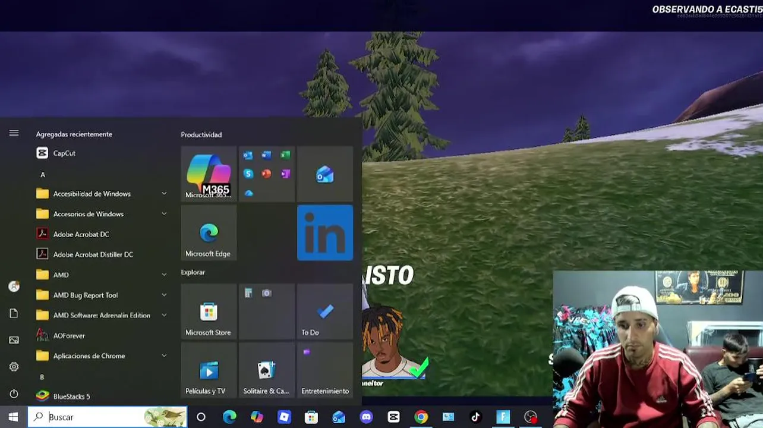Open the LinkedIn tile

(325, 232)
